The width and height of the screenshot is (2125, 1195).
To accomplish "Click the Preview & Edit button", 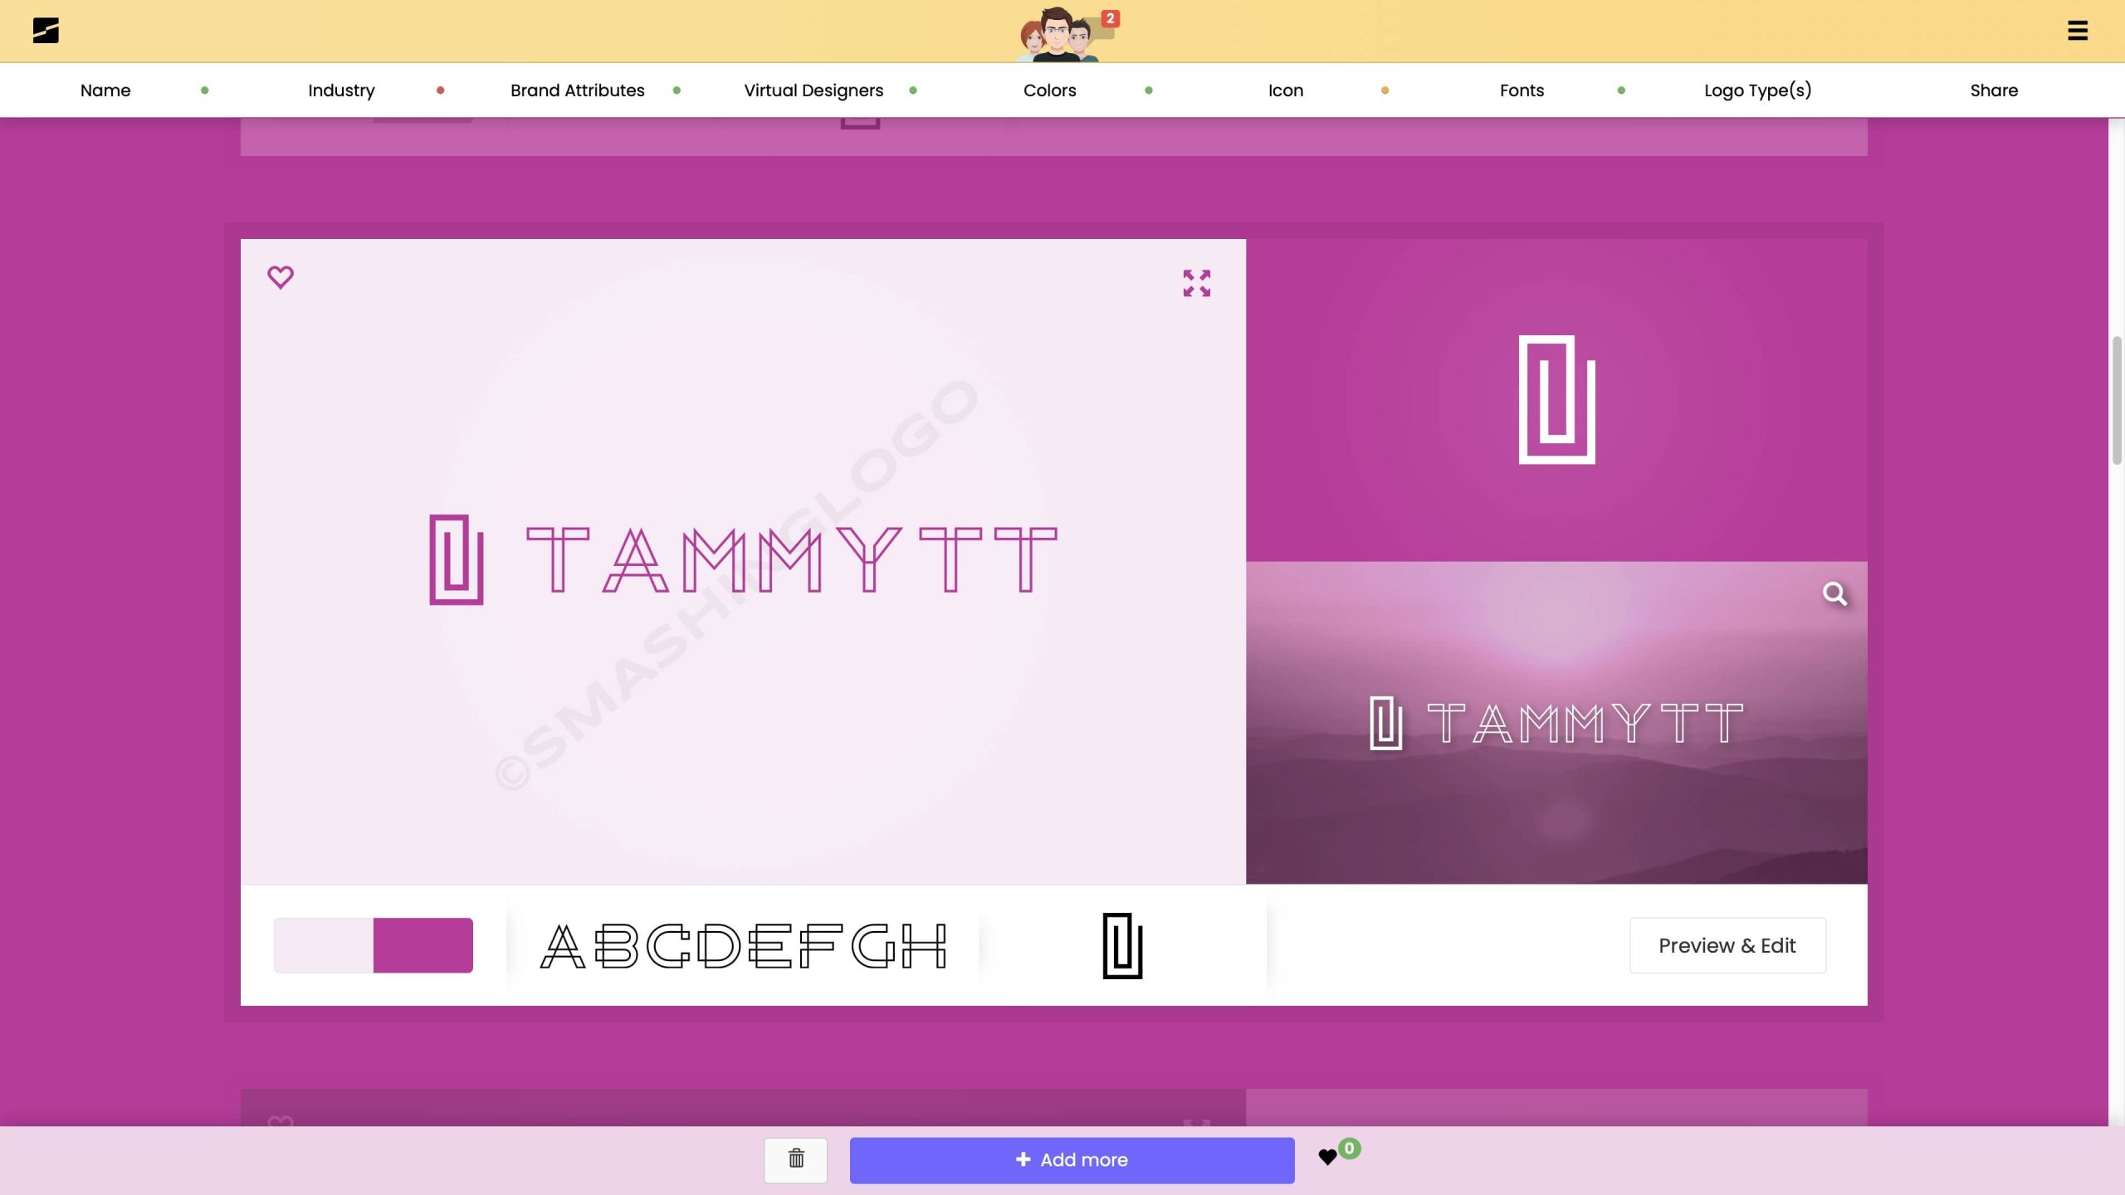I will (1727, 945).
